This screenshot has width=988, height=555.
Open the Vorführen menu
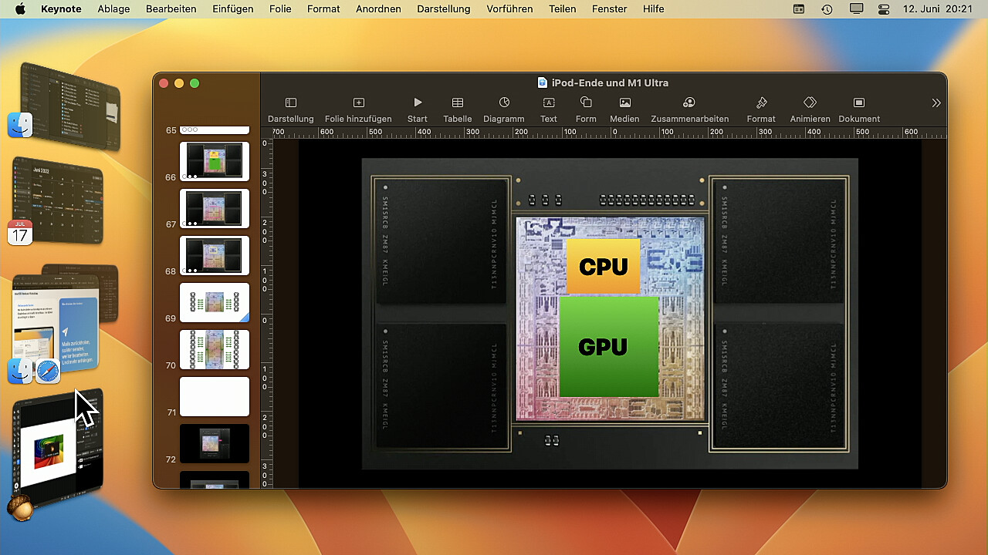tap(509, 9)
